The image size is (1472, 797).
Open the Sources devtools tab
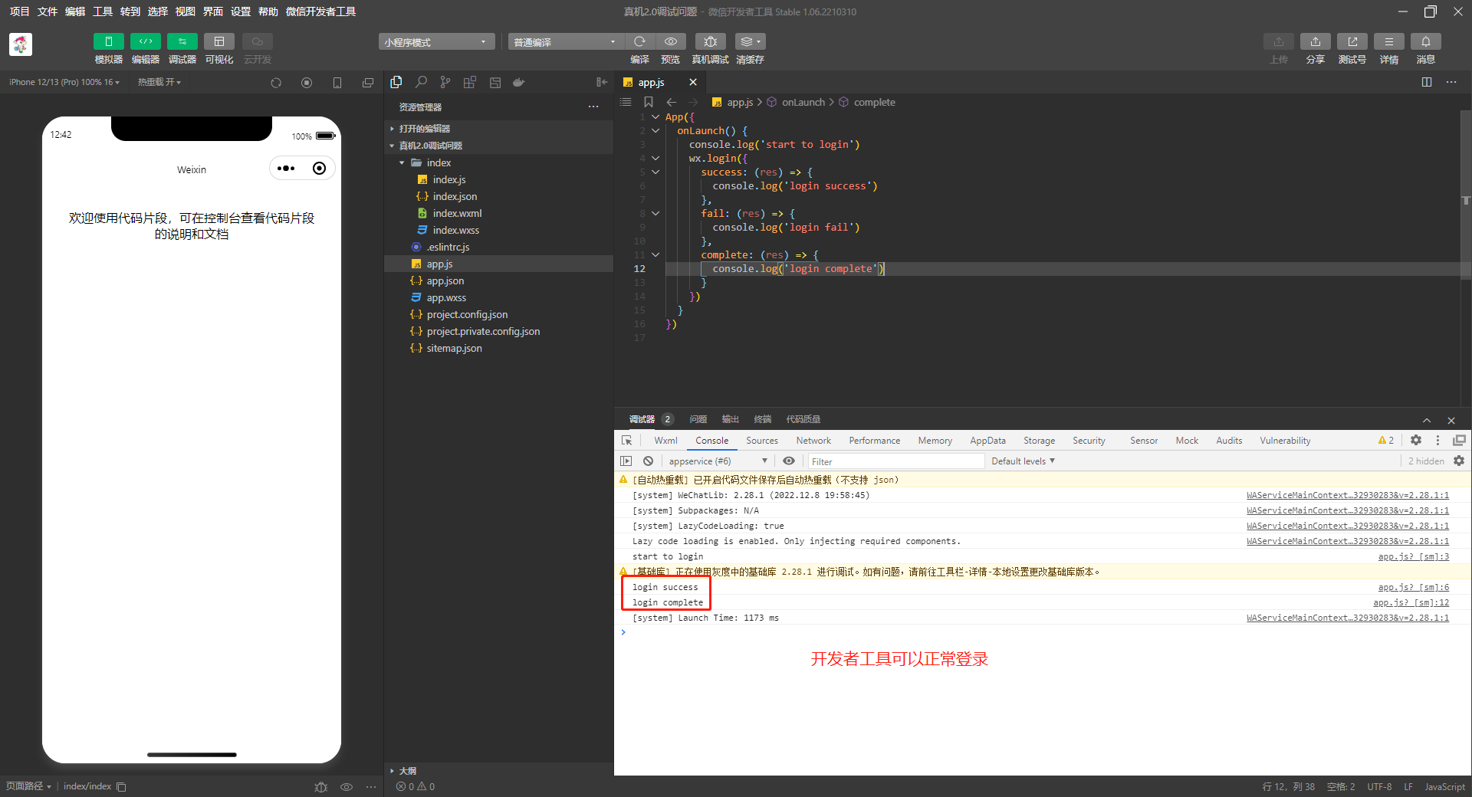762,441
